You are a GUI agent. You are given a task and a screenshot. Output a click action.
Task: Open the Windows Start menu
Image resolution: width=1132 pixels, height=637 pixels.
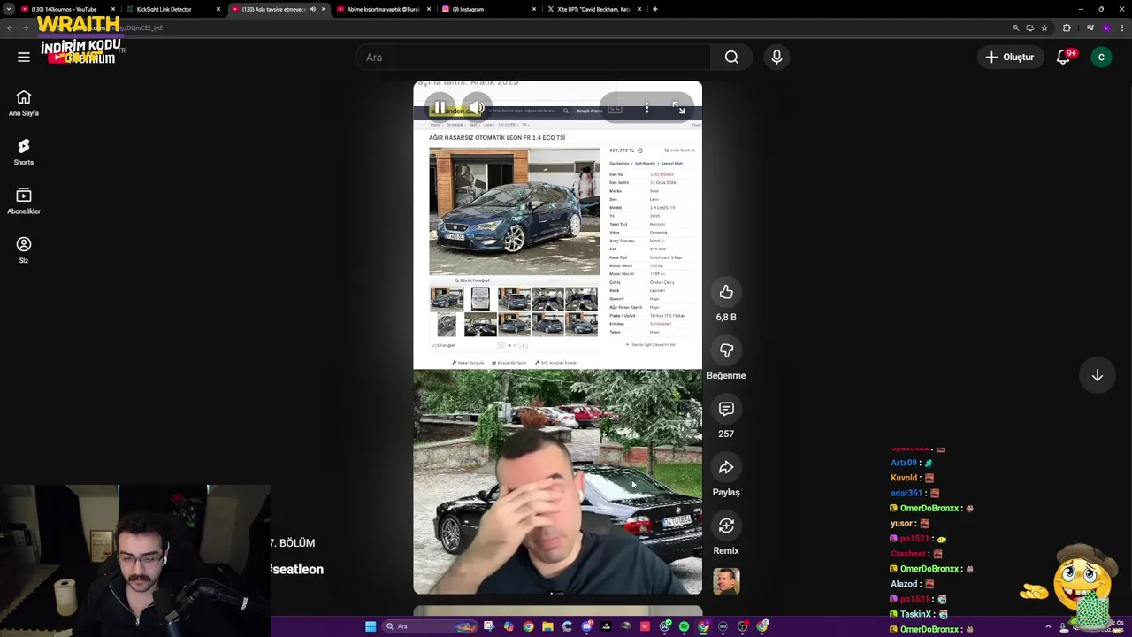click(x=371, y=626)
